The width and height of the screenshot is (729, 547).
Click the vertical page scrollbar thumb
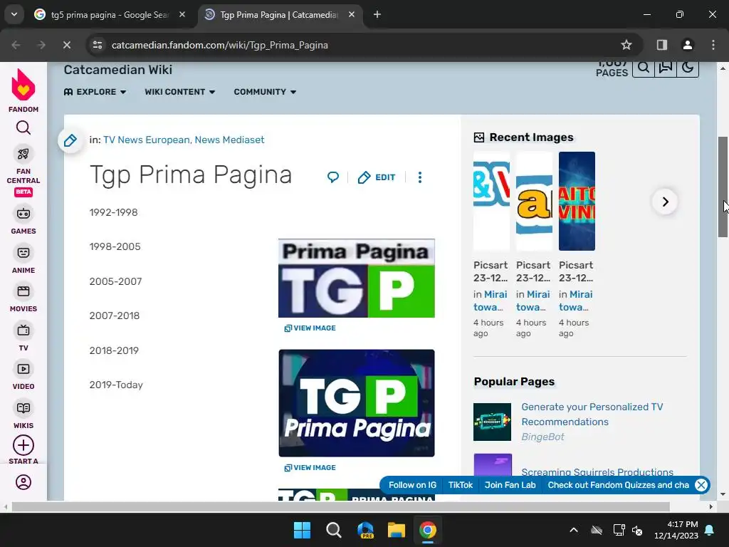click(723, 187)
